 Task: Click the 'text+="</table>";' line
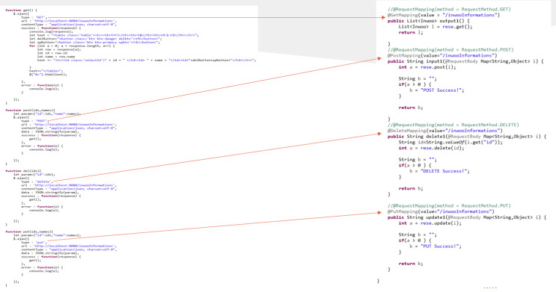46,71
